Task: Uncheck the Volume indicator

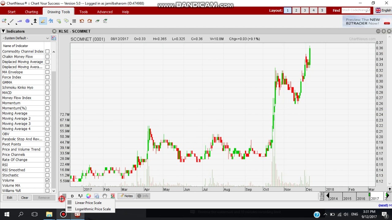Action: tap(47, 180)
